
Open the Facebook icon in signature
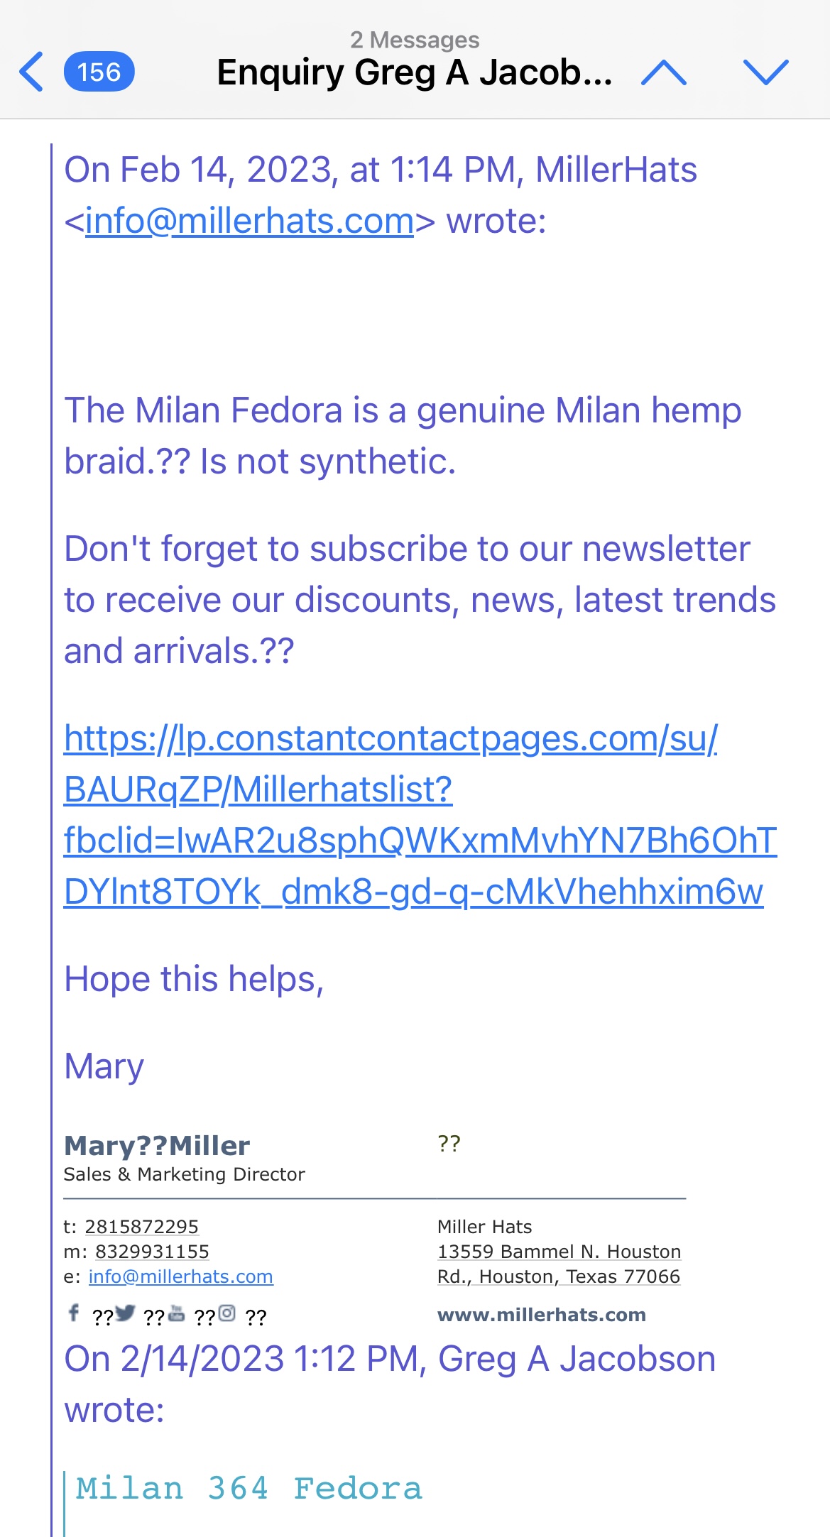coord(74,1312)
